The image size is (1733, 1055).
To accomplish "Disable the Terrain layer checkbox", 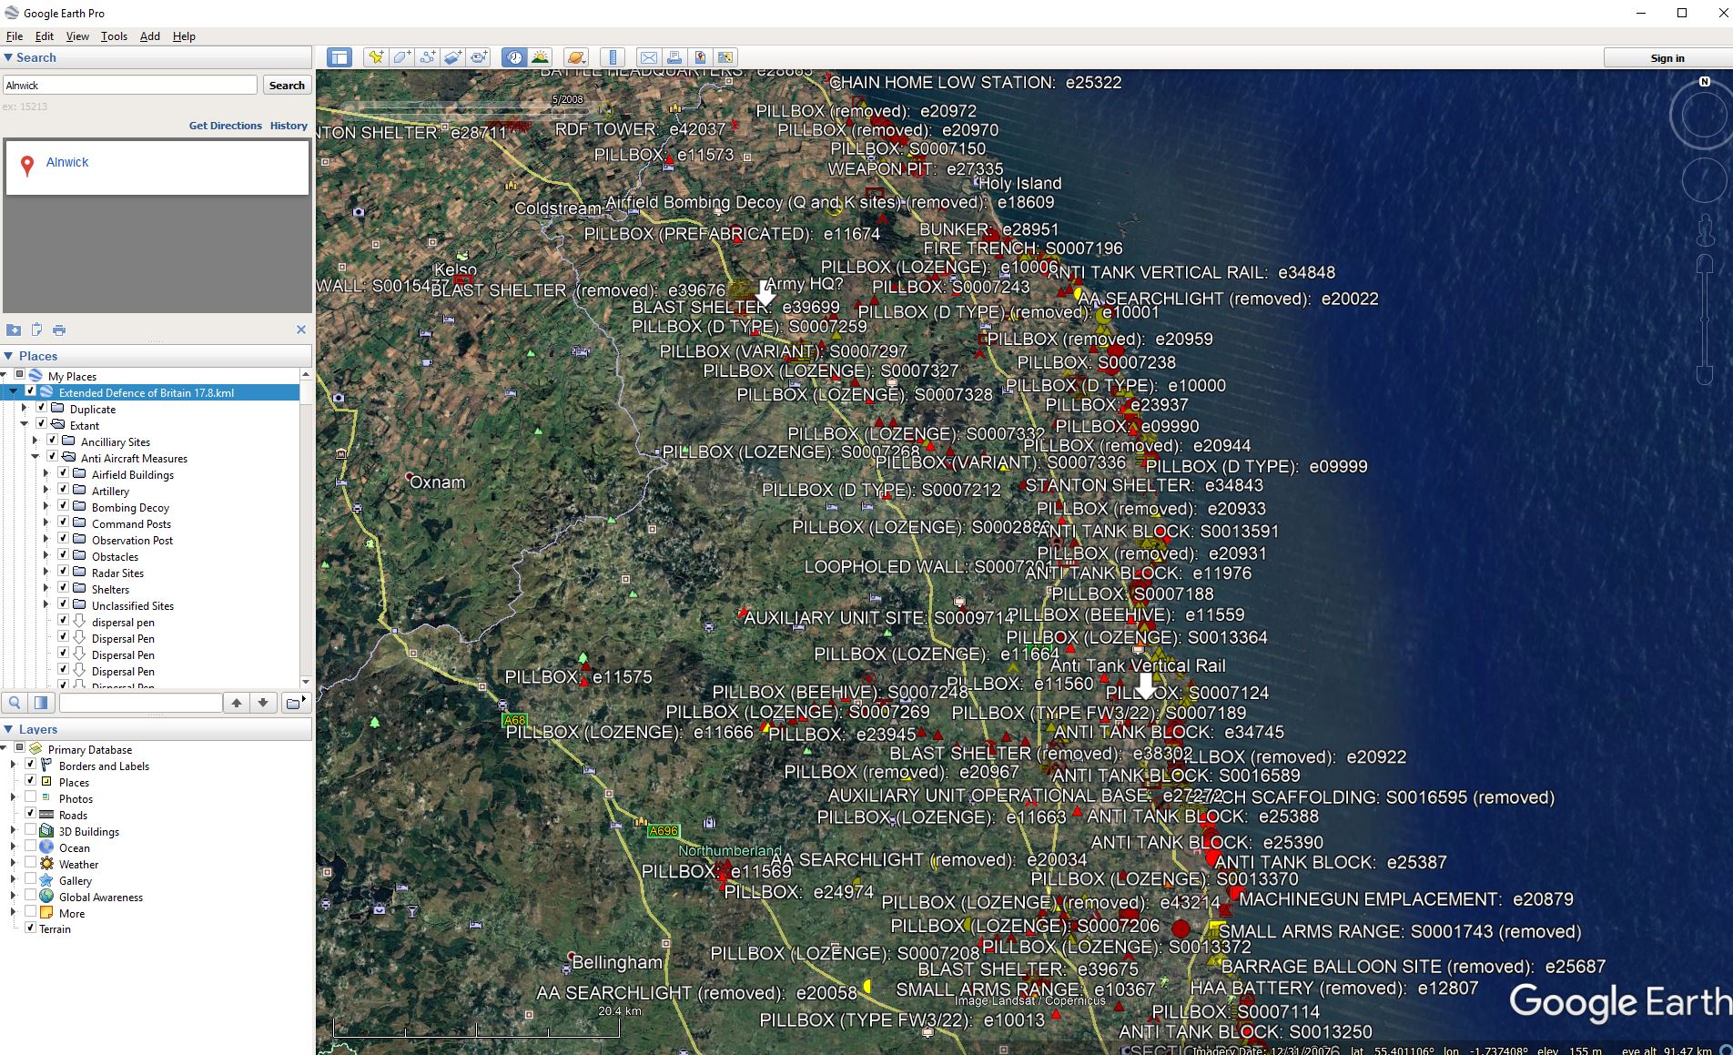I will pos(31,928).
